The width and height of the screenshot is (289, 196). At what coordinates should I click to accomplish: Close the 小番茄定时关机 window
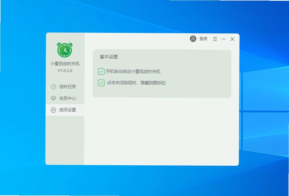232,39
